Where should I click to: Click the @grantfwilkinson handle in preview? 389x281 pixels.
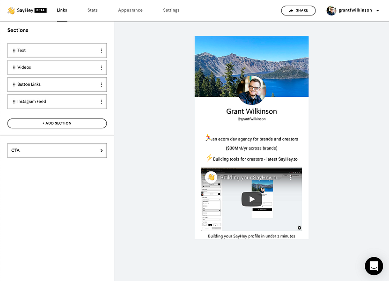[x=251, y=119]
